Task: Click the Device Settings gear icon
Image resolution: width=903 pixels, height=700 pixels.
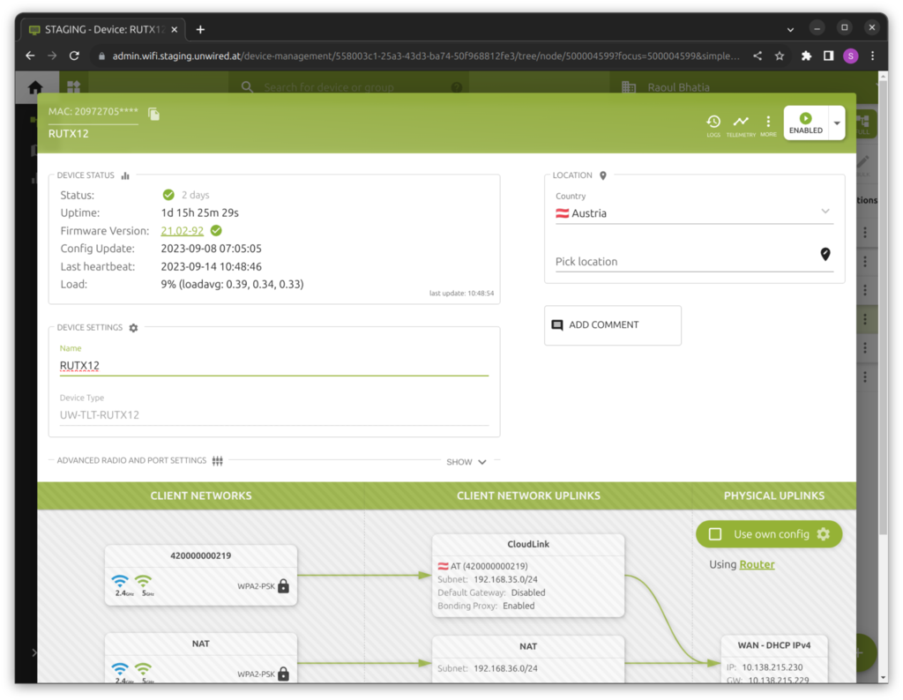Action: (133, 328)
